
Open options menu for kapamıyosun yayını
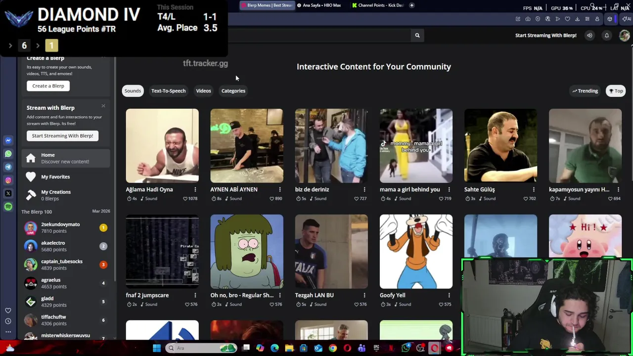point(618,189)
